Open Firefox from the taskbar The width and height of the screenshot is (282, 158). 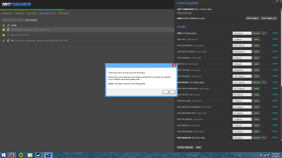[x=12, y=155]
